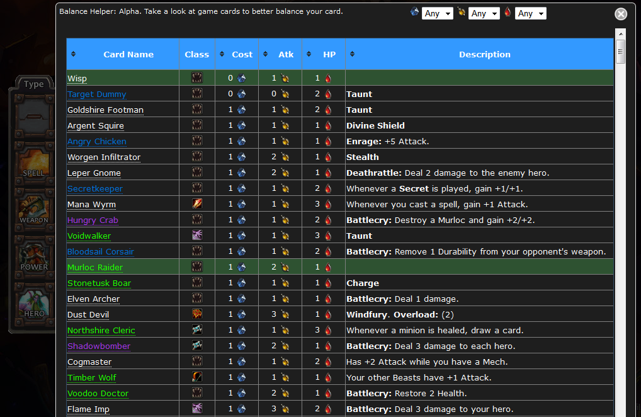641x417 pixels.
Task: Click the mana crystal filter icon
Action: coord(414,12)
